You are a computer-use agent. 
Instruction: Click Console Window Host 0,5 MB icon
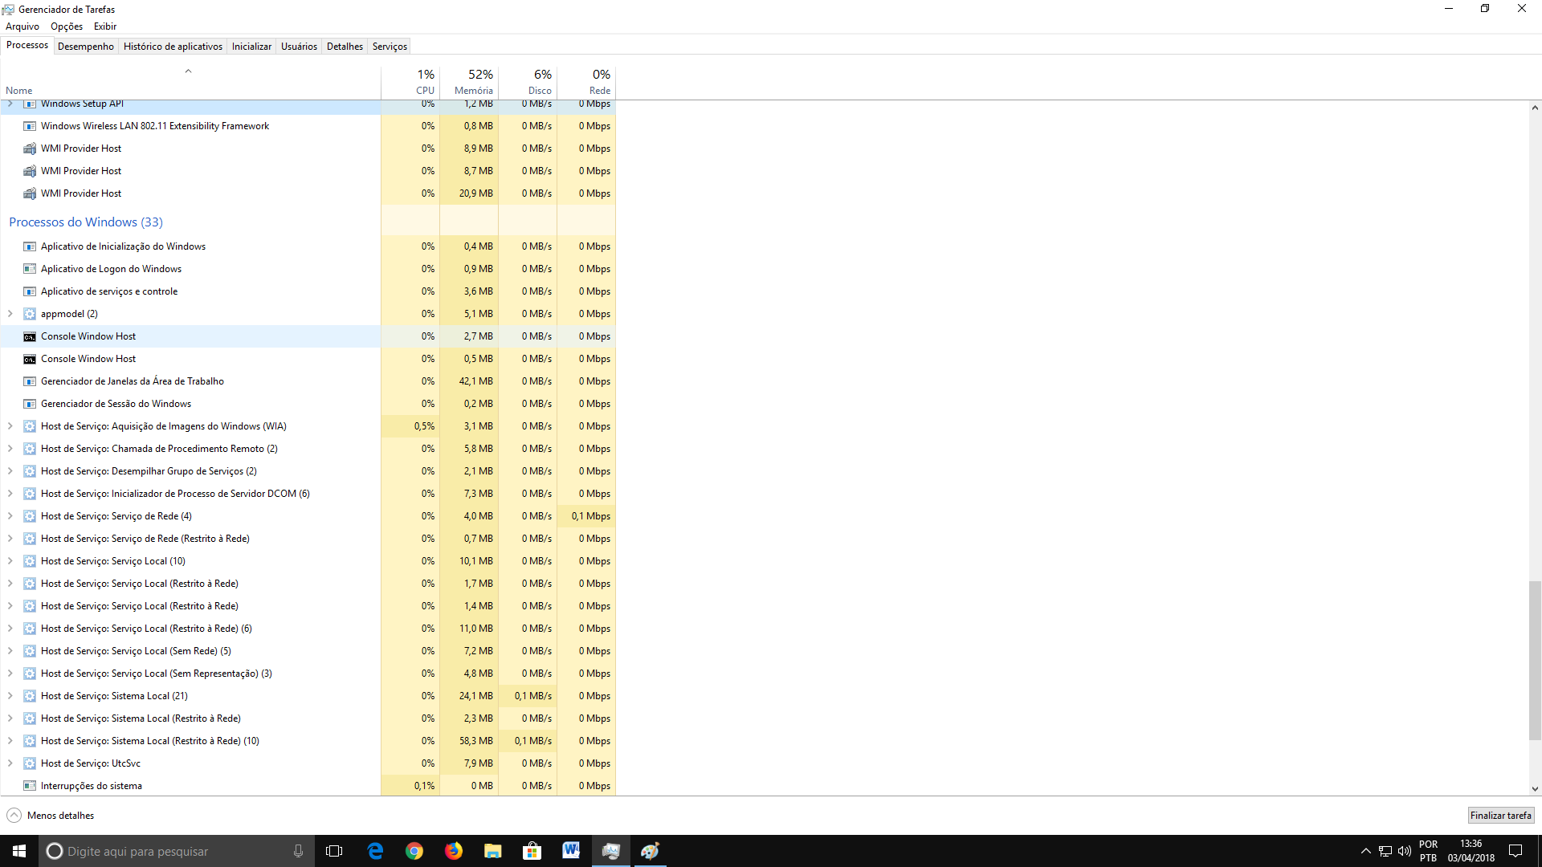tap(30, 359)
